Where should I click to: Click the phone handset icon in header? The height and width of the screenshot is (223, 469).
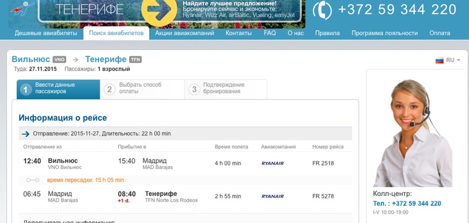tap(322, 10)
